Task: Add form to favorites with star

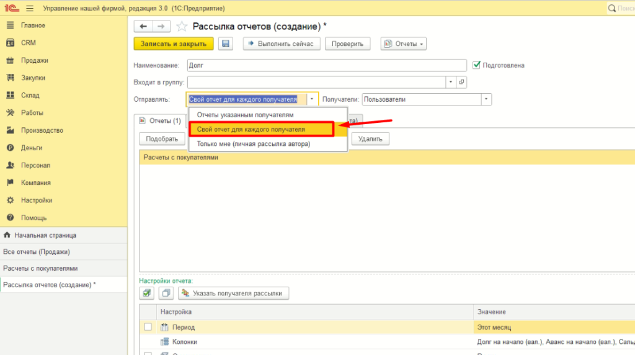Action: pos(182,26)
